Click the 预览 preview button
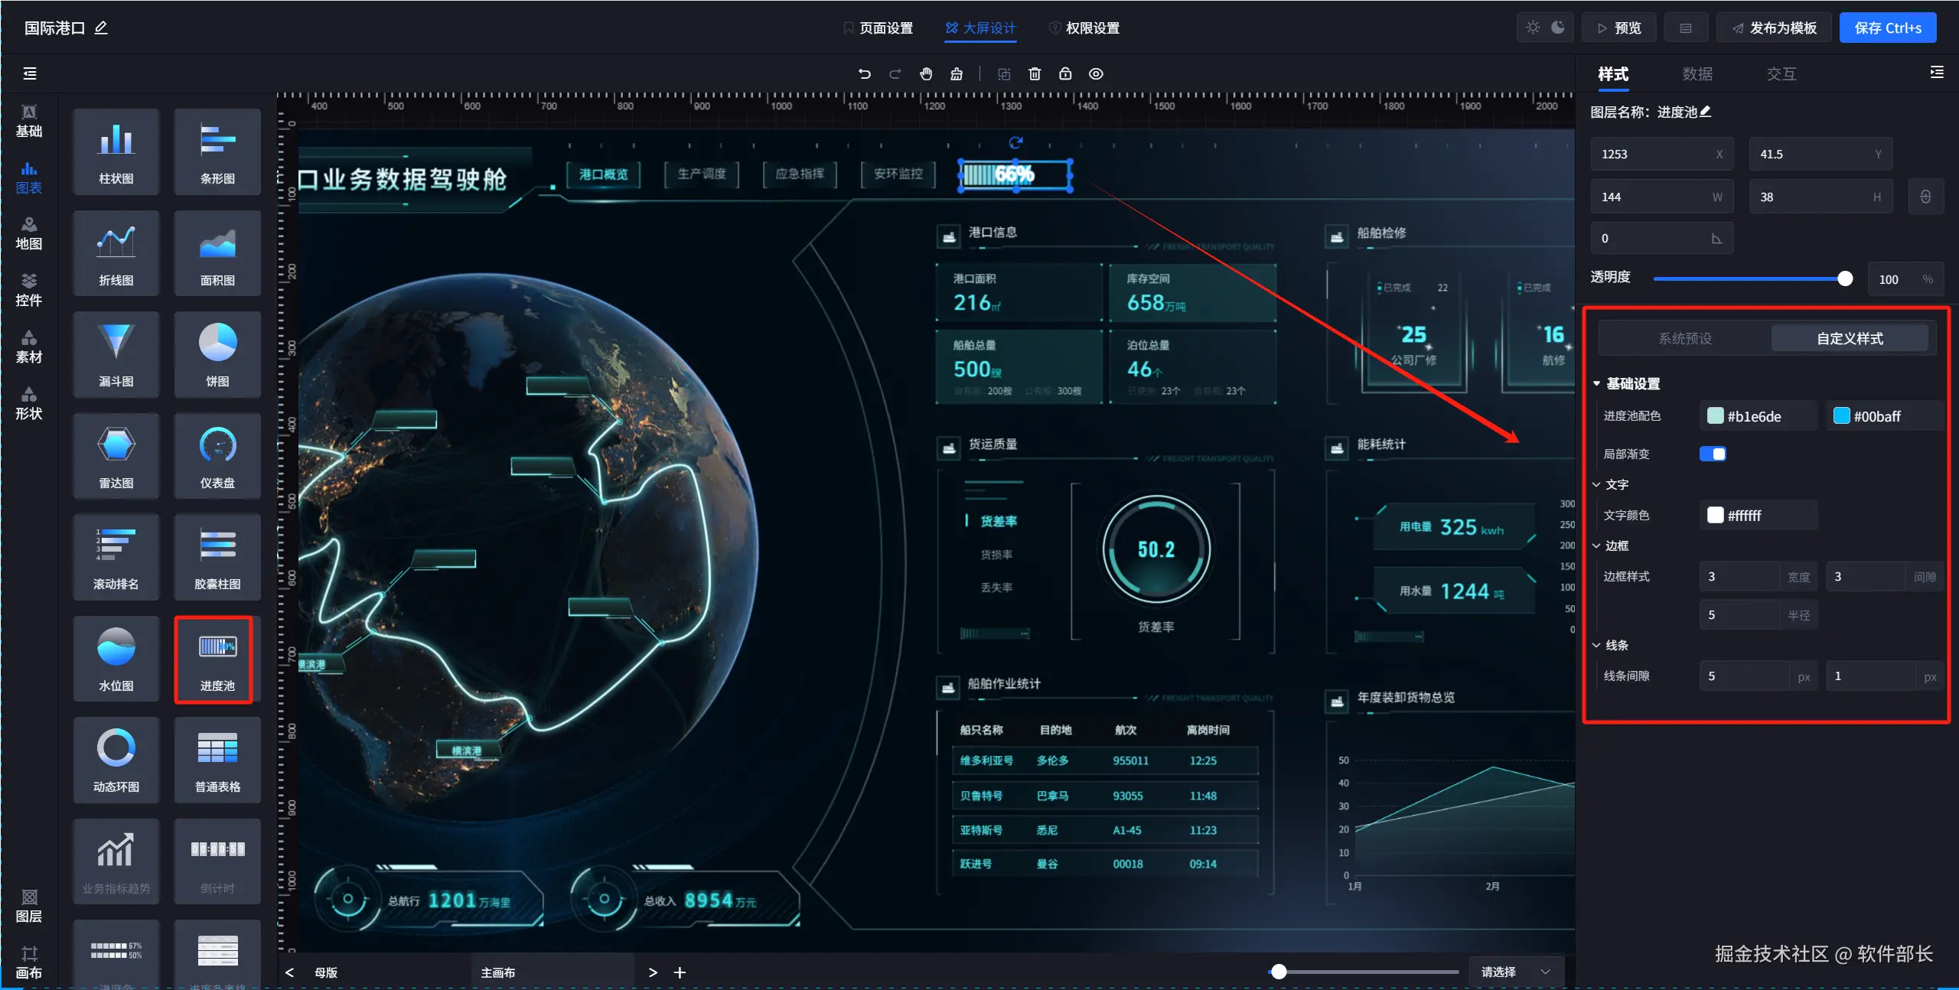1959x990 pixels. pos(1619,28)
